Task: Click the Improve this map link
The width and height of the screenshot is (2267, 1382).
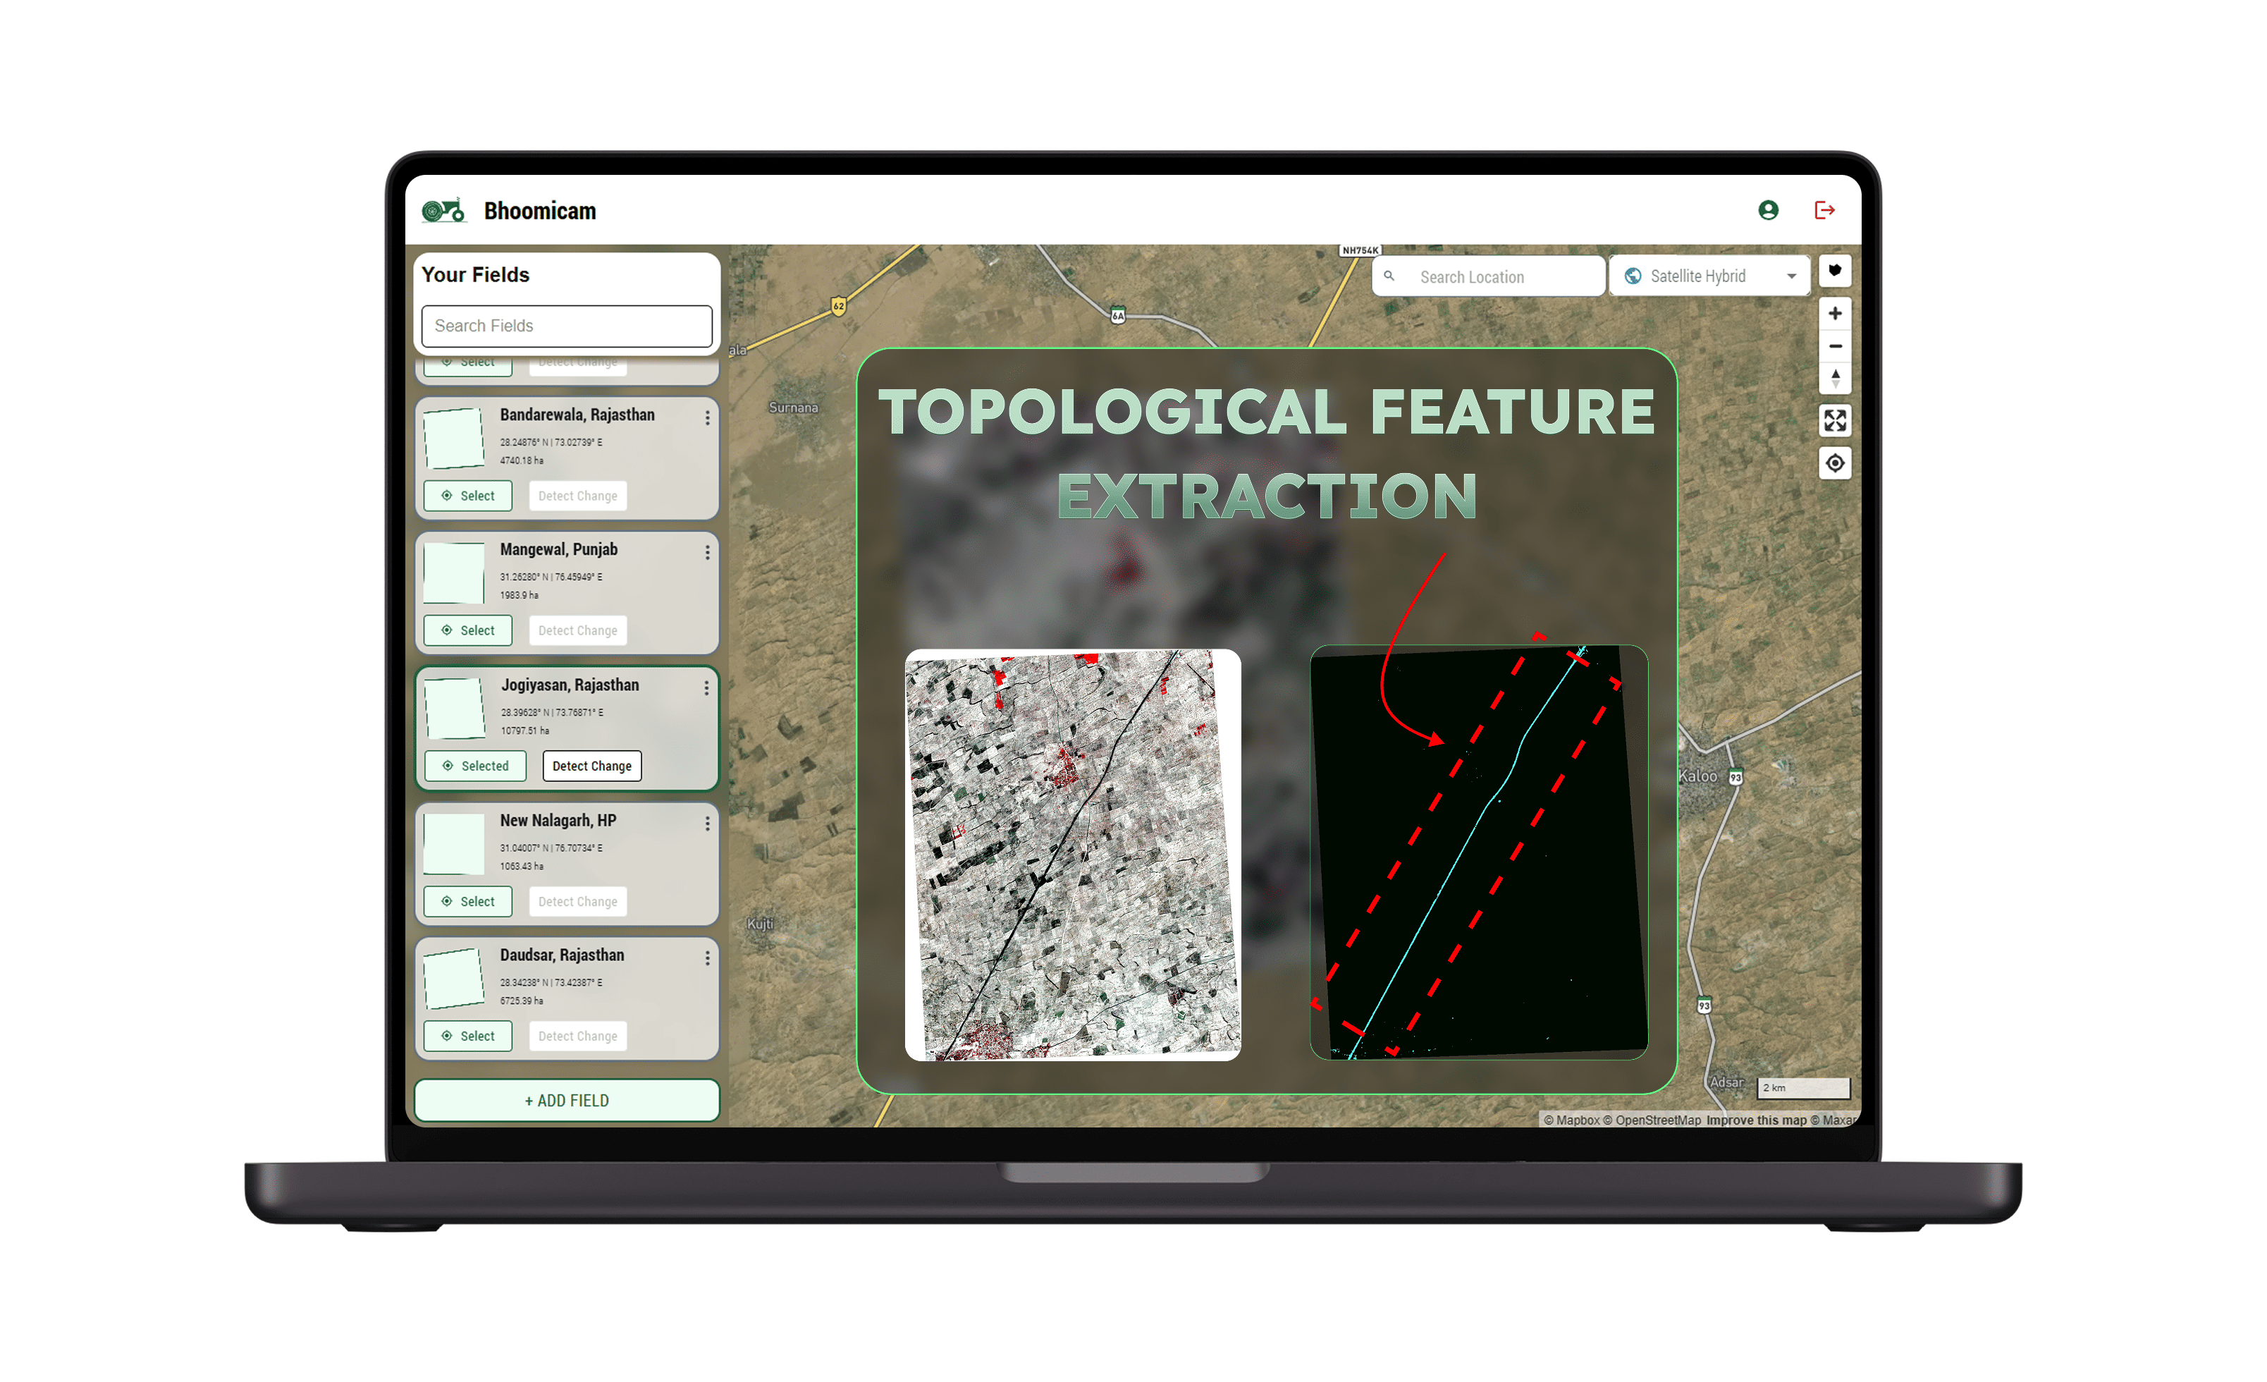Action: point(1757,1120)
